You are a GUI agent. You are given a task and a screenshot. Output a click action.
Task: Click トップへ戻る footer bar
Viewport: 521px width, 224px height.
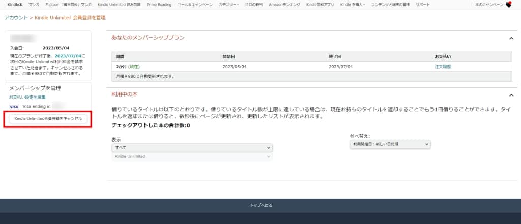(x=261, y=205)
